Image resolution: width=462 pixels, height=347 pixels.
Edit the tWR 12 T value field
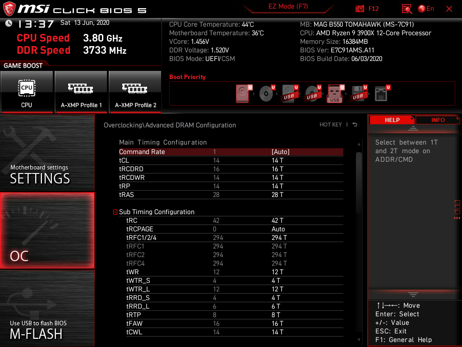tap(277, 272)
